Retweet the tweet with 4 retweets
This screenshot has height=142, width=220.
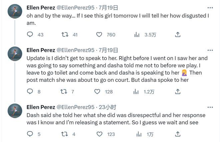[x=65, y=134]
